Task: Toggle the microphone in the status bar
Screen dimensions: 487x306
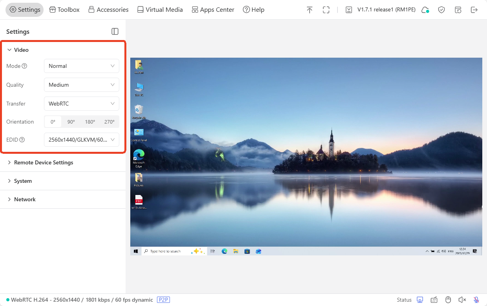Action: pos(476,300)
